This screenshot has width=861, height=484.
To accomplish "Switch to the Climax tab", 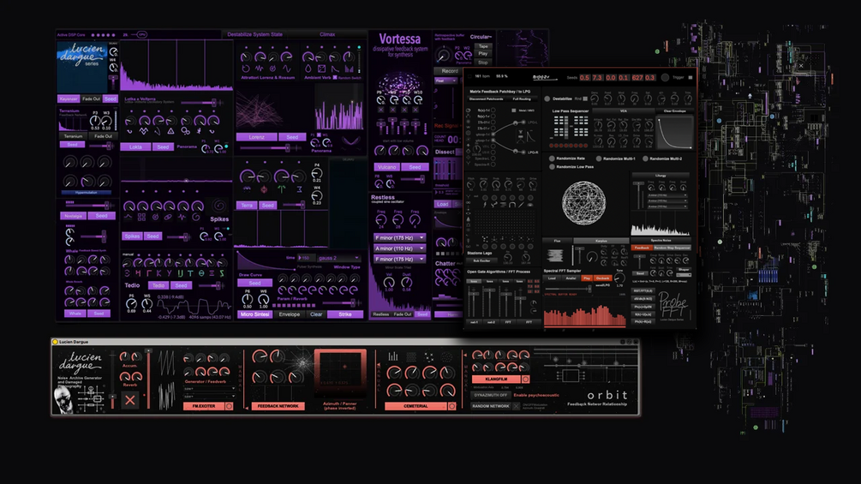I will (327, 34).
